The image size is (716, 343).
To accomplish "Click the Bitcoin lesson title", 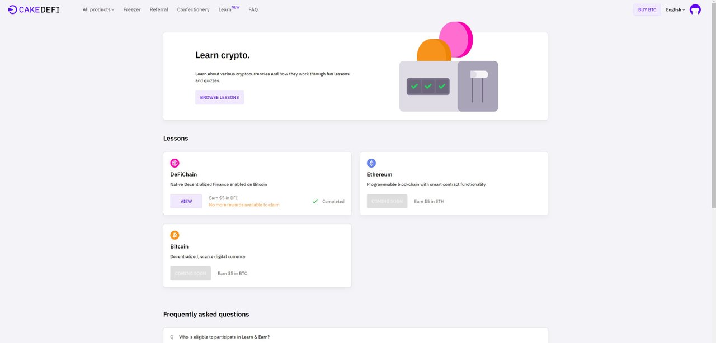I will (x=179, y=246).
